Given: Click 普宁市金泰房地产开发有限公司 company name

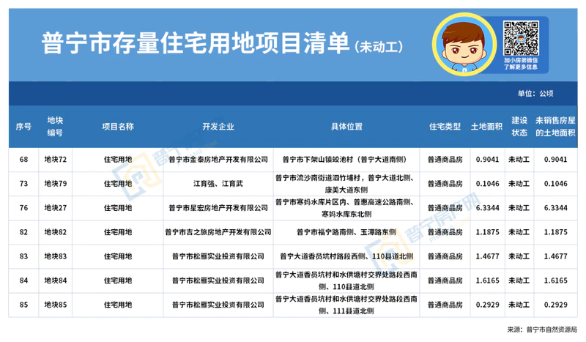Looking at the screenshot, I should coord(217,158).
